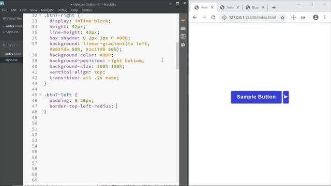Open the button-7 project dropdown

[x=10, y=45]
